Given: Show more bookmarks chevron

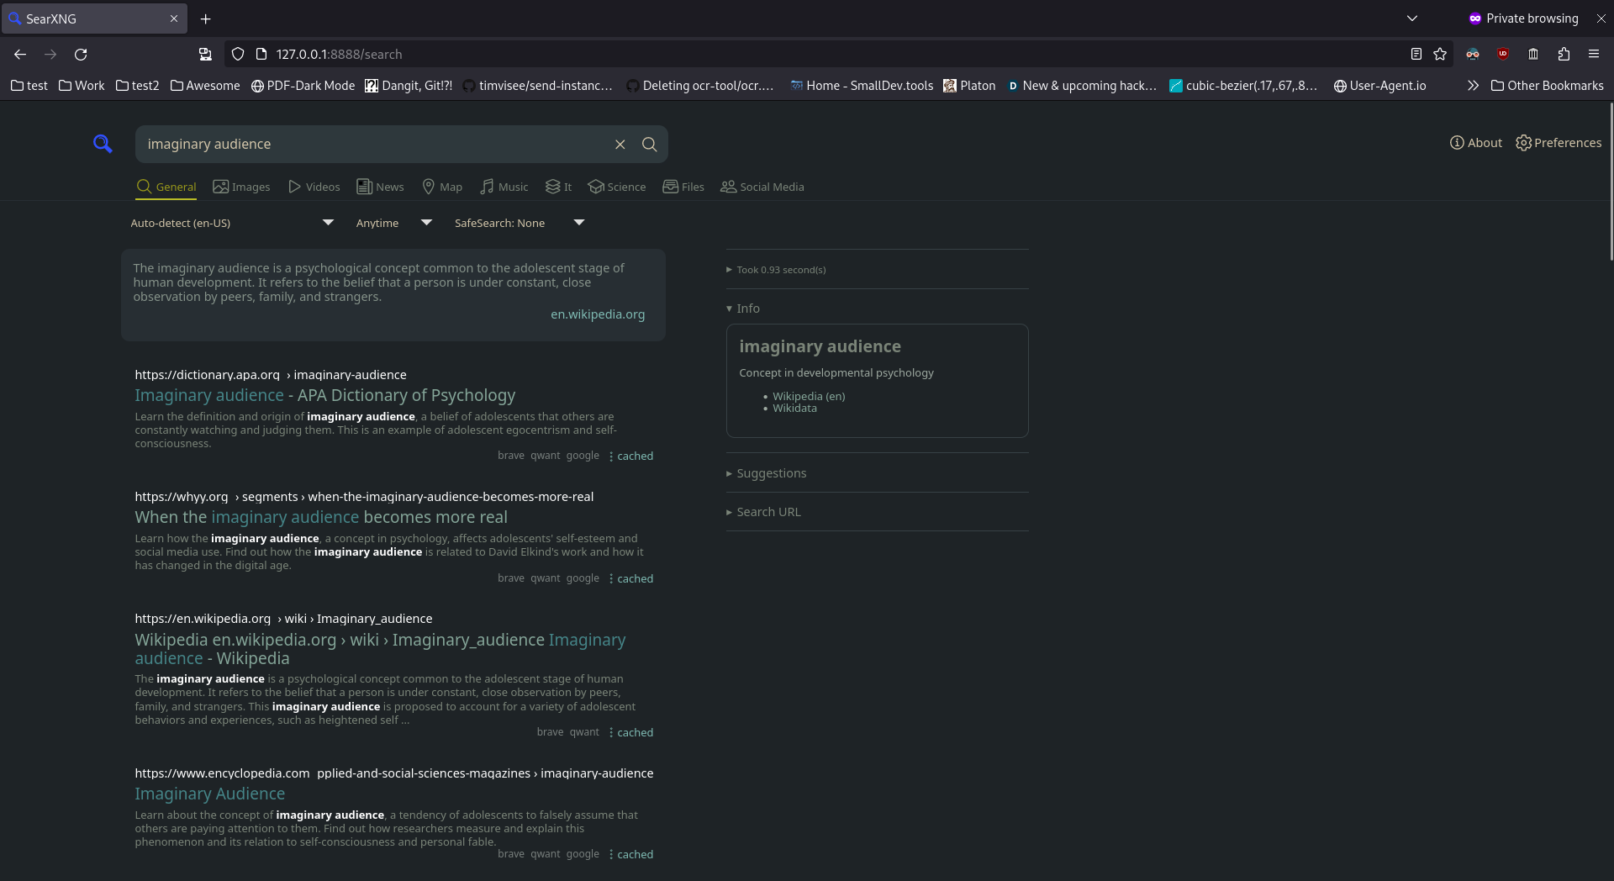Looking at the screenshot, I should (x=1473, y=86).
